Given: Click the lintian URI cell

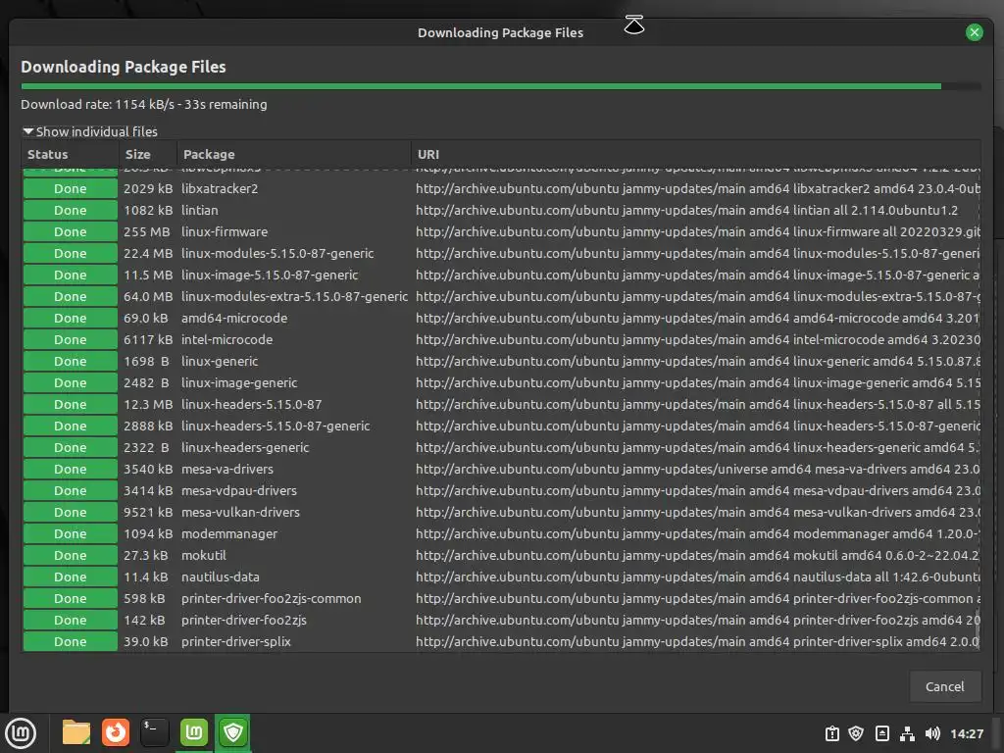Looking at the screenshot, I should click(687, 210).
